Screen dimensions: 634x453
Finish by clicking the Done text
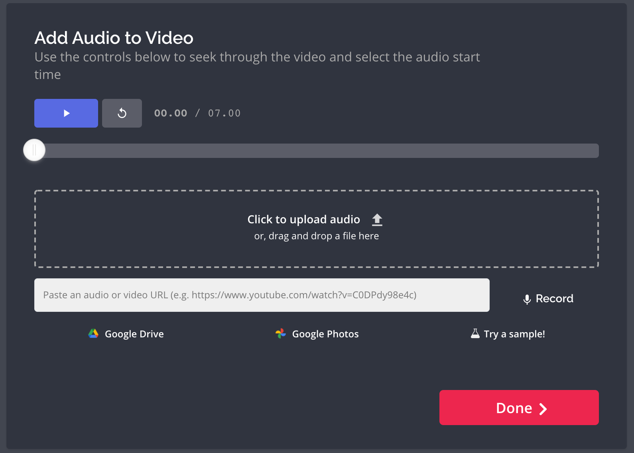(514, 408)
